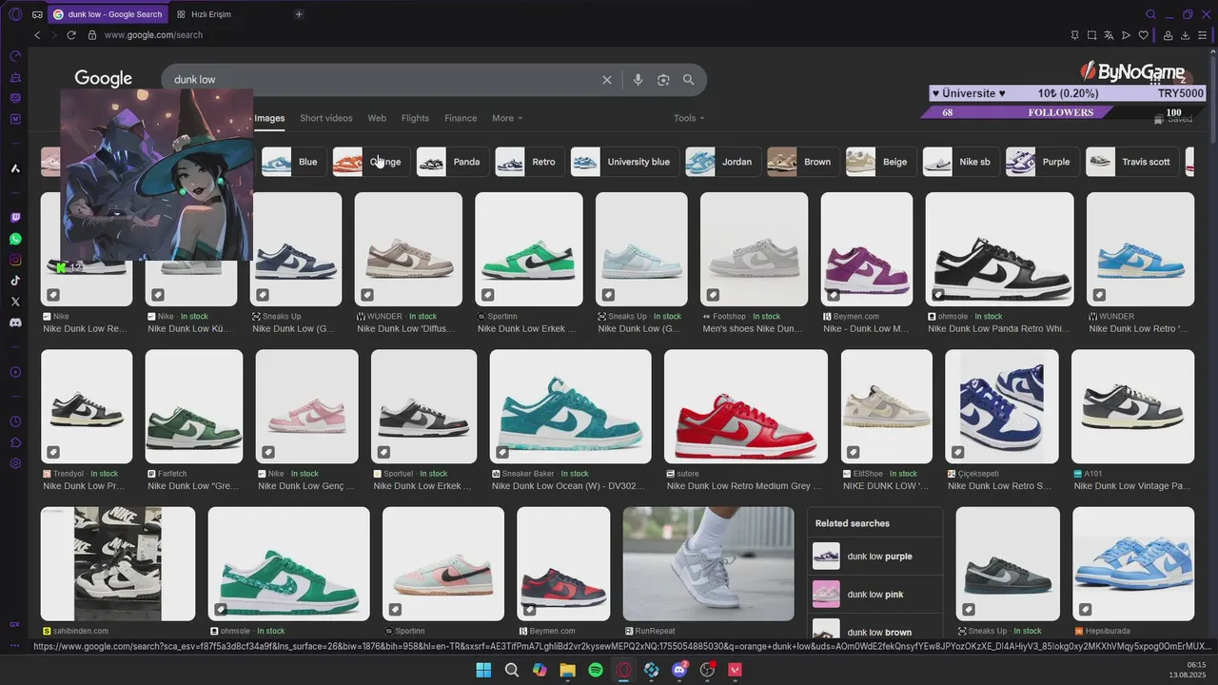Open Discord in the Opera sidebar

tap(15, 323)
